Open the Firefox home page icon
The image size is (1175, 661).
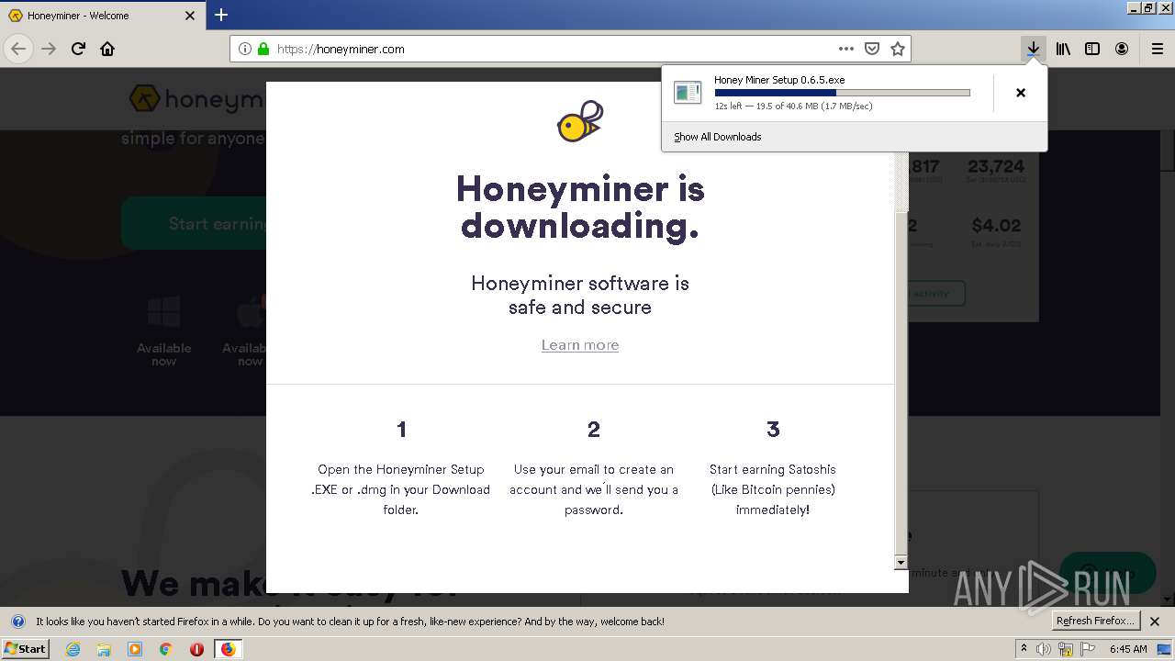point(107,49)
